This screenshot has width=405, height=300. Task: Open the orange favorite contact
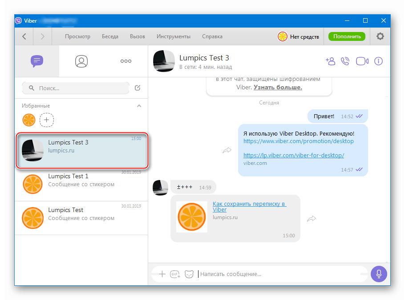(28, 120)
